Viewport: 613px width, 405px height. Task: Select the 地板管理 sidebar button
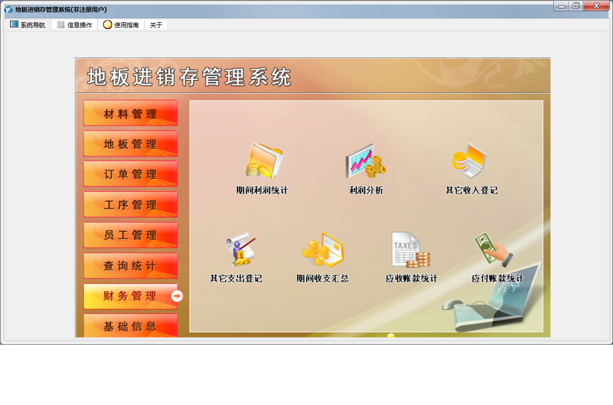[x=131, y=143]
